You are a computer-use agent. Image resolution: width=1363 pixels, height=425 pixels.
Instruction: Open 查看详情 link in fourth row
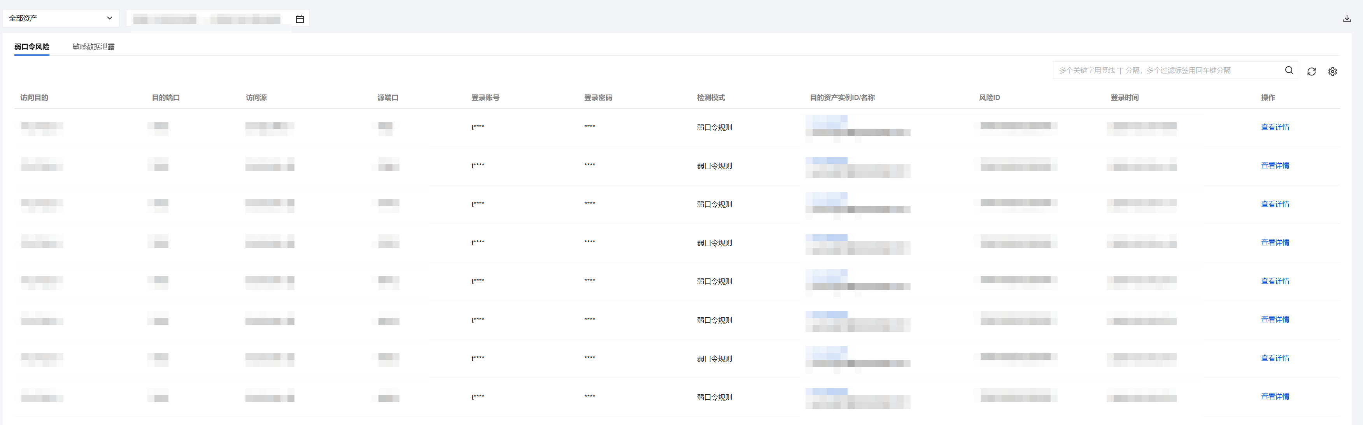click(x=1275, y=243)
